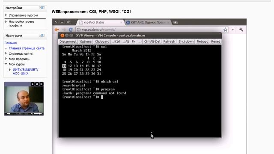Open the Главная link
The image size is (274, 154).
(x=10, y=43)
